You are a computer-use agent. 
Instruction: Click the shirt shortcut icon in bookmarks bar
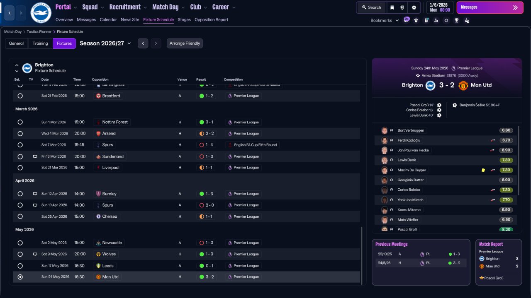click(x=416, y=20)
